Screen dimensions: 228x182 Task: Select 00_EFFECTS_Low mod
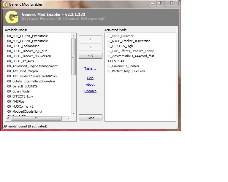(20, 96)
